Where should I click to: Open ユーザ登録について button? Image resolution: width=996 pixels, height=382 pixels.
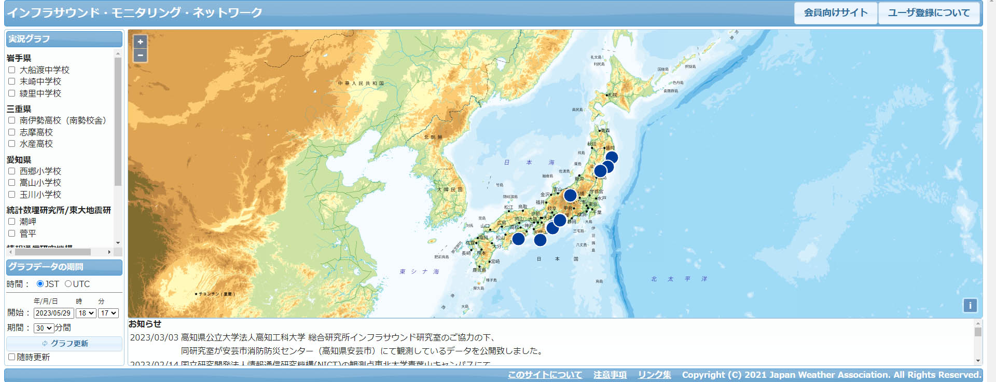pos(929,13)
